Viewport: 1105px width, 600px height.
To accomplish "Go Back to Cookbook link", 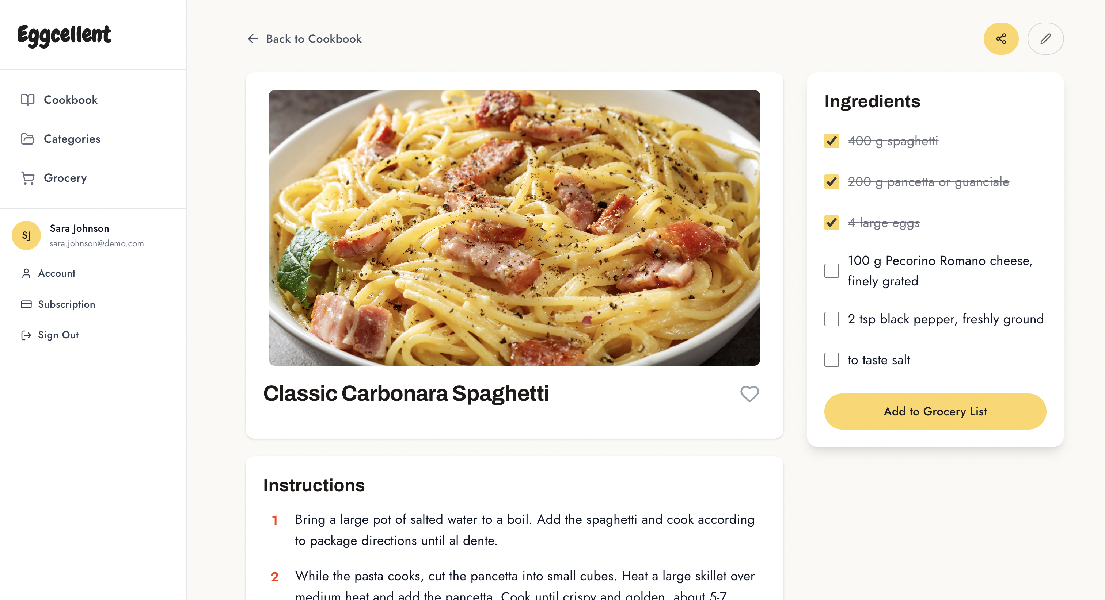I will [313, 39].
